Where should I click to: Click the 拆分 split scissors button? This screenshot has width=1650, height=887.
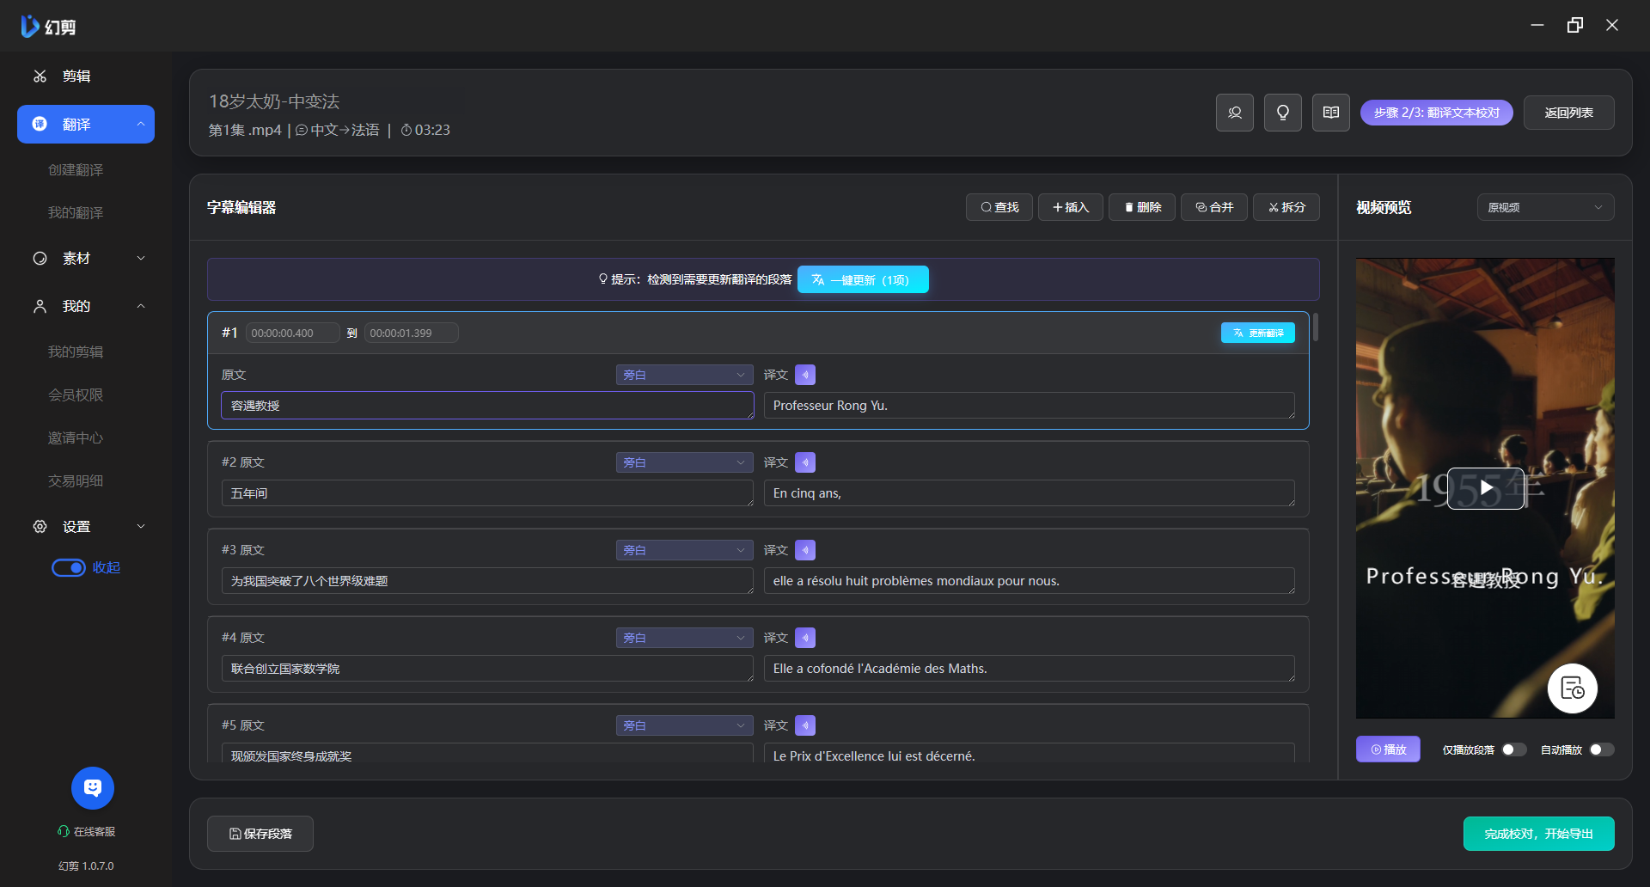pyautogui.click(x=1286, y=207)
